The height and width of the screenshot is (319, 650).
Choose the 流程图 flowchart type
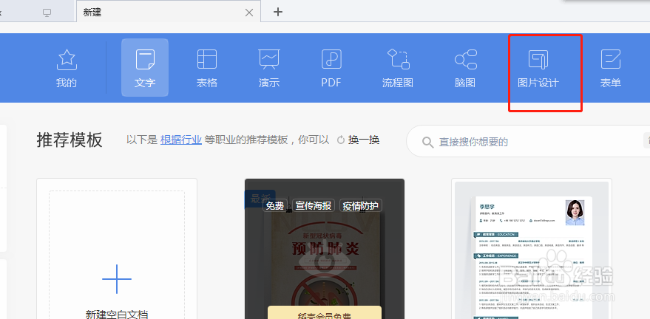398,68
